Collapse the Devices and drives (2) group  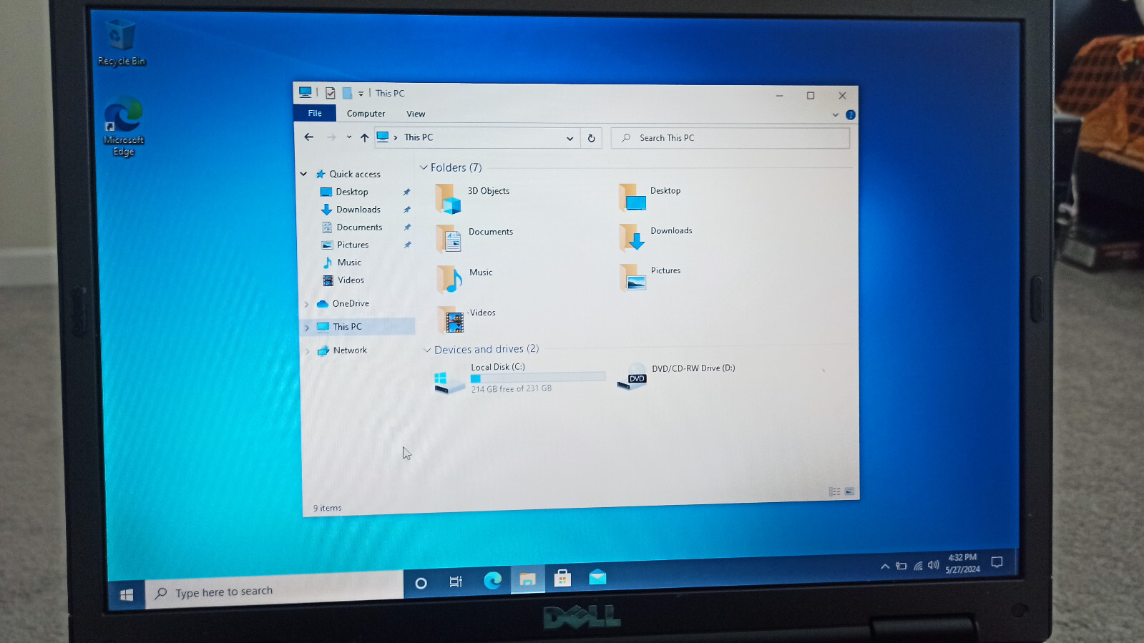(x=427, y=350)
